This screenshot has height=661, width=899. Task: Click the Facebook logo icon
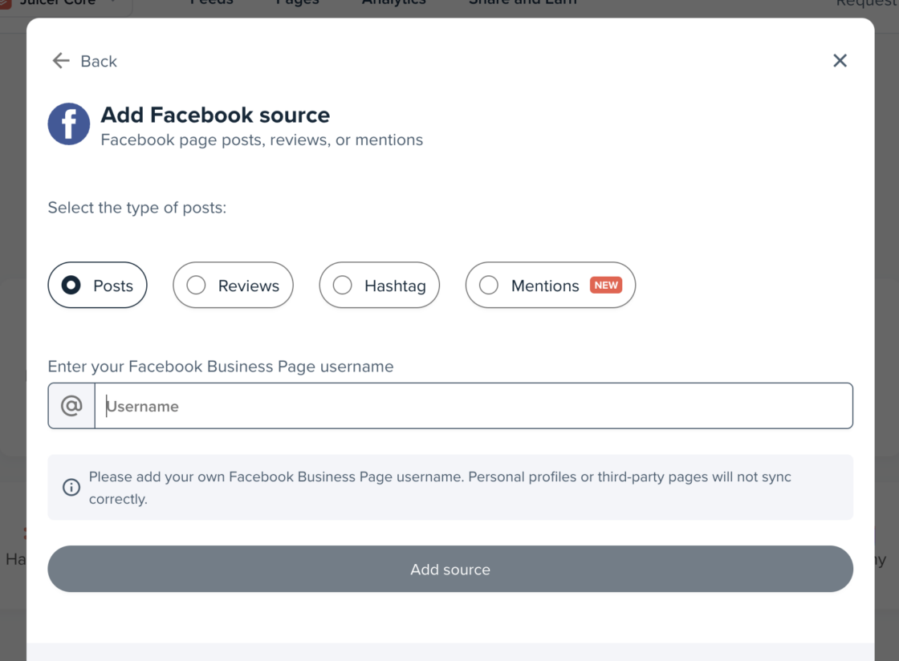(x=69, y=124)
